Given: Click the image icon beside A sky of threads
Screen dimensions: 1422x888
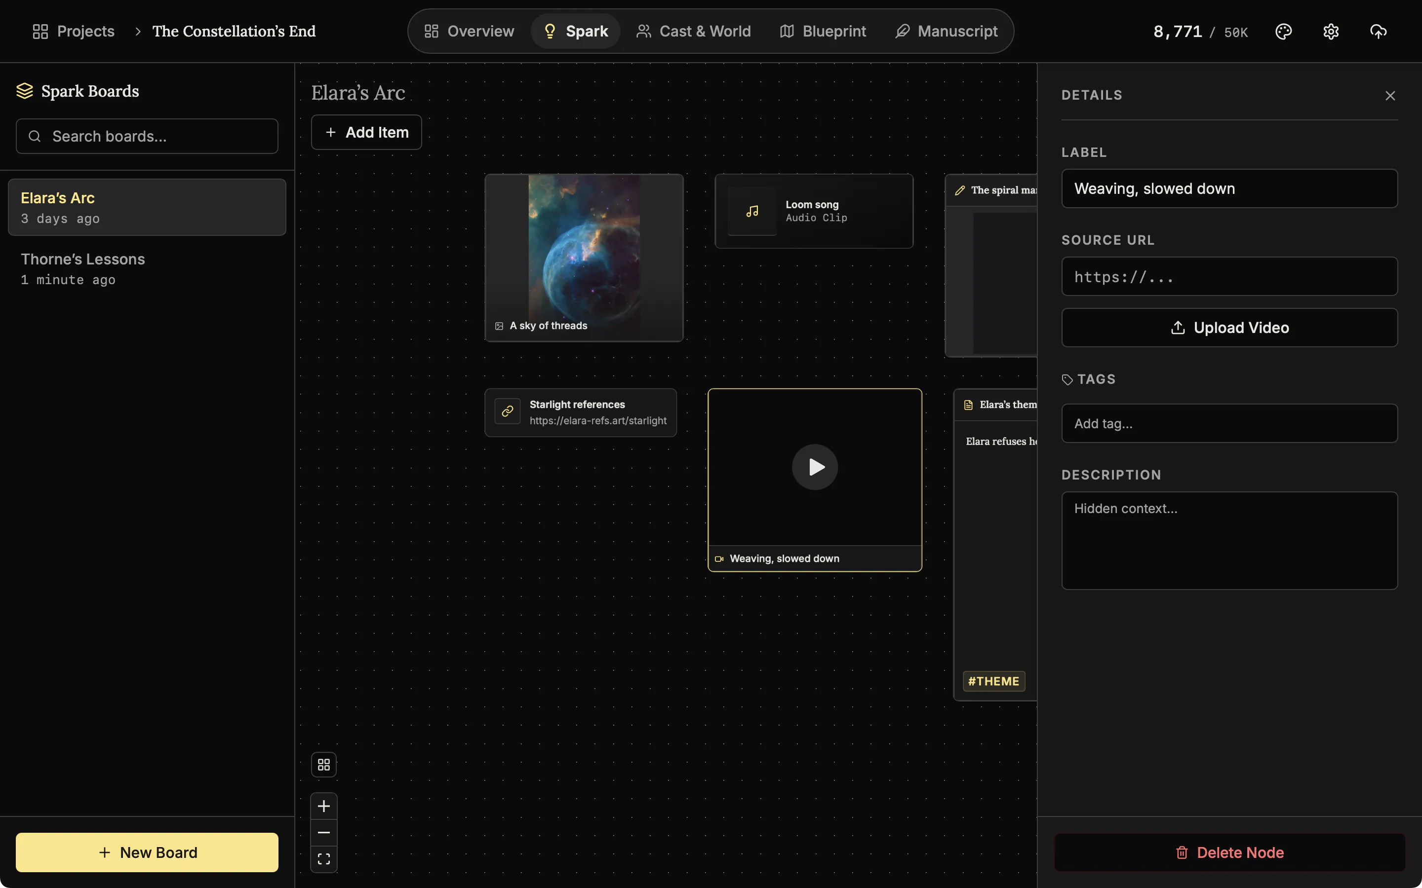Looking at the screenshot, I should (x=499, y=326).
